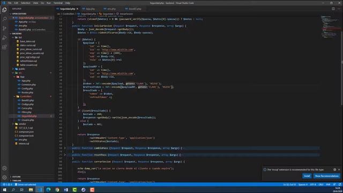The image size is (343, 193).
Task: Open notifications bell in status bar
Action: [339, 184]
